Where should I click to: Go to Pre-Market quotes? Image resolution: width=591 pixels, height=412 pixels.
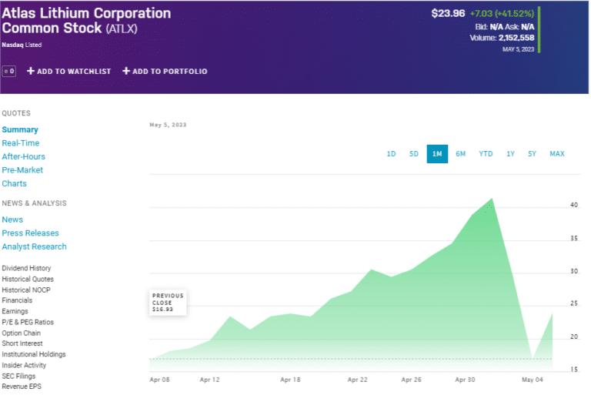pyautogui.click(x=22, y=170)
